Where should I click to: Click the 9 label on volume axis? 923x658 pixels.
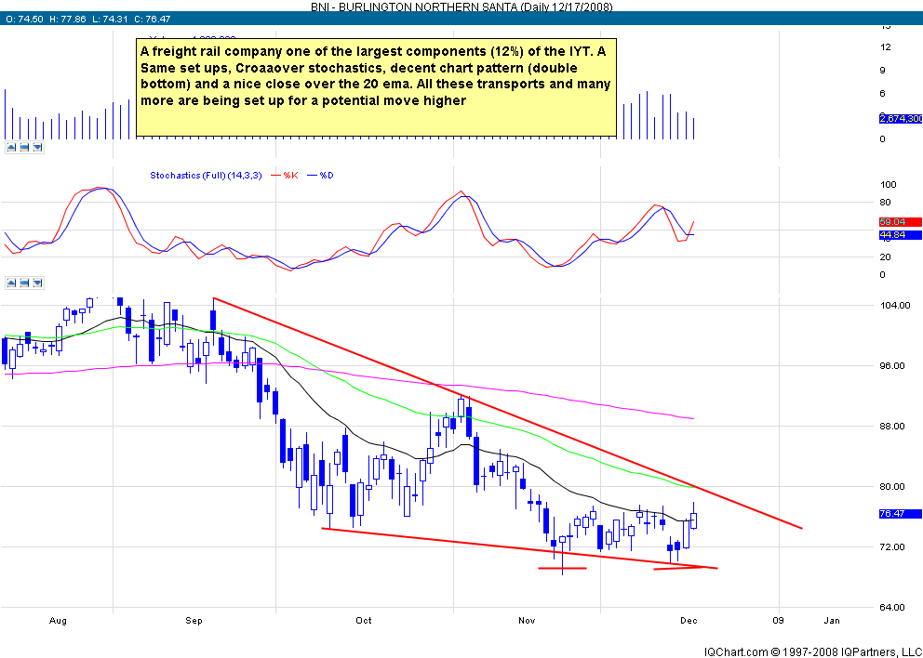tap(882, 71)
